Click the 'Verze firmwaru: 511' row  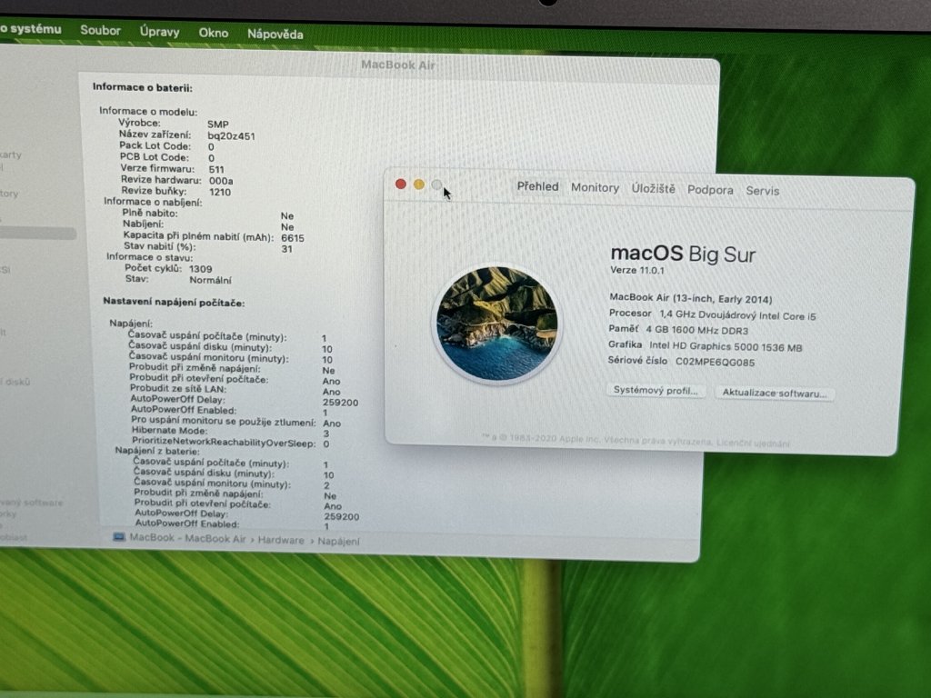point(172,168)
